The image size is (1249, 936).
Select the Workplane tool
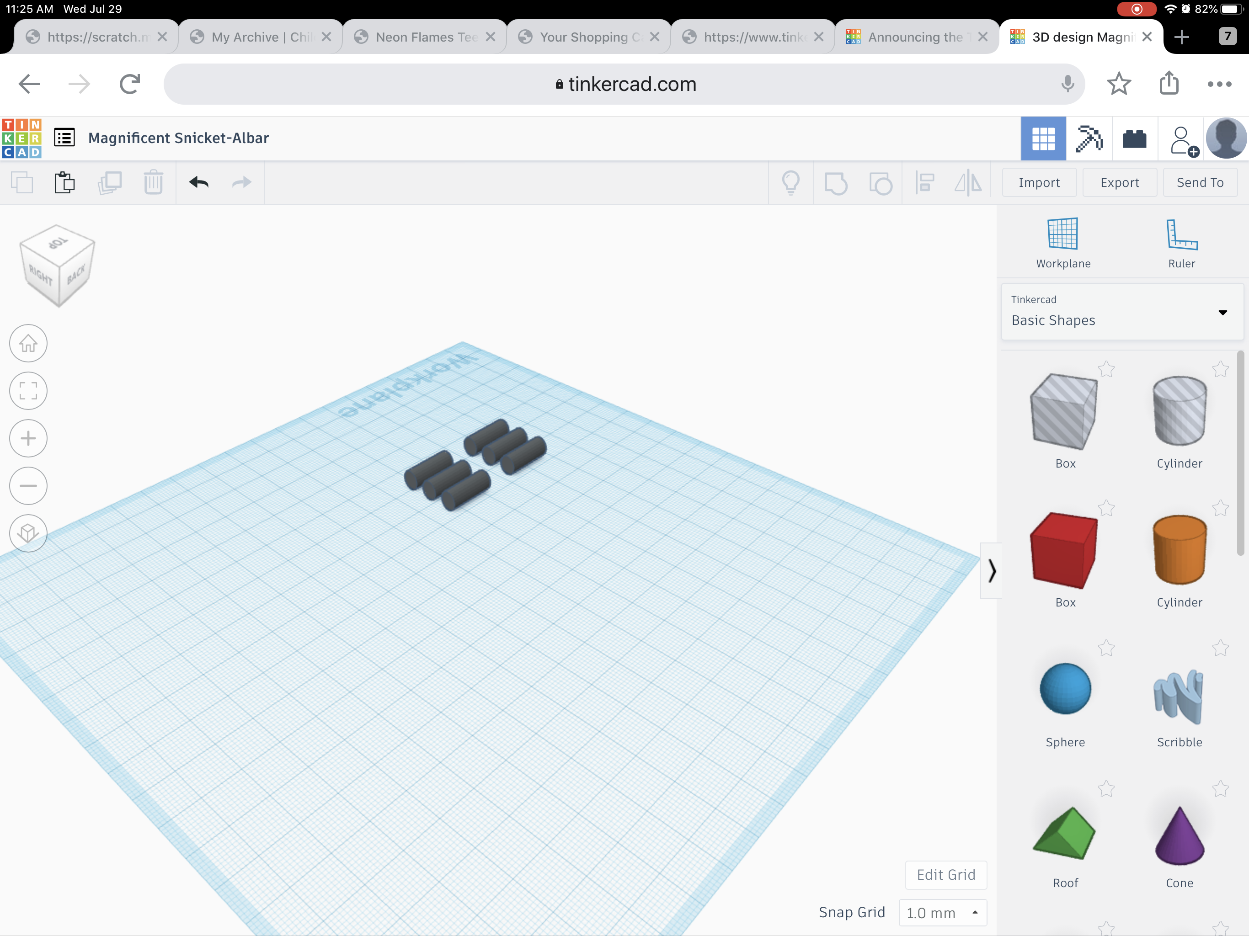pos(1062,243)
